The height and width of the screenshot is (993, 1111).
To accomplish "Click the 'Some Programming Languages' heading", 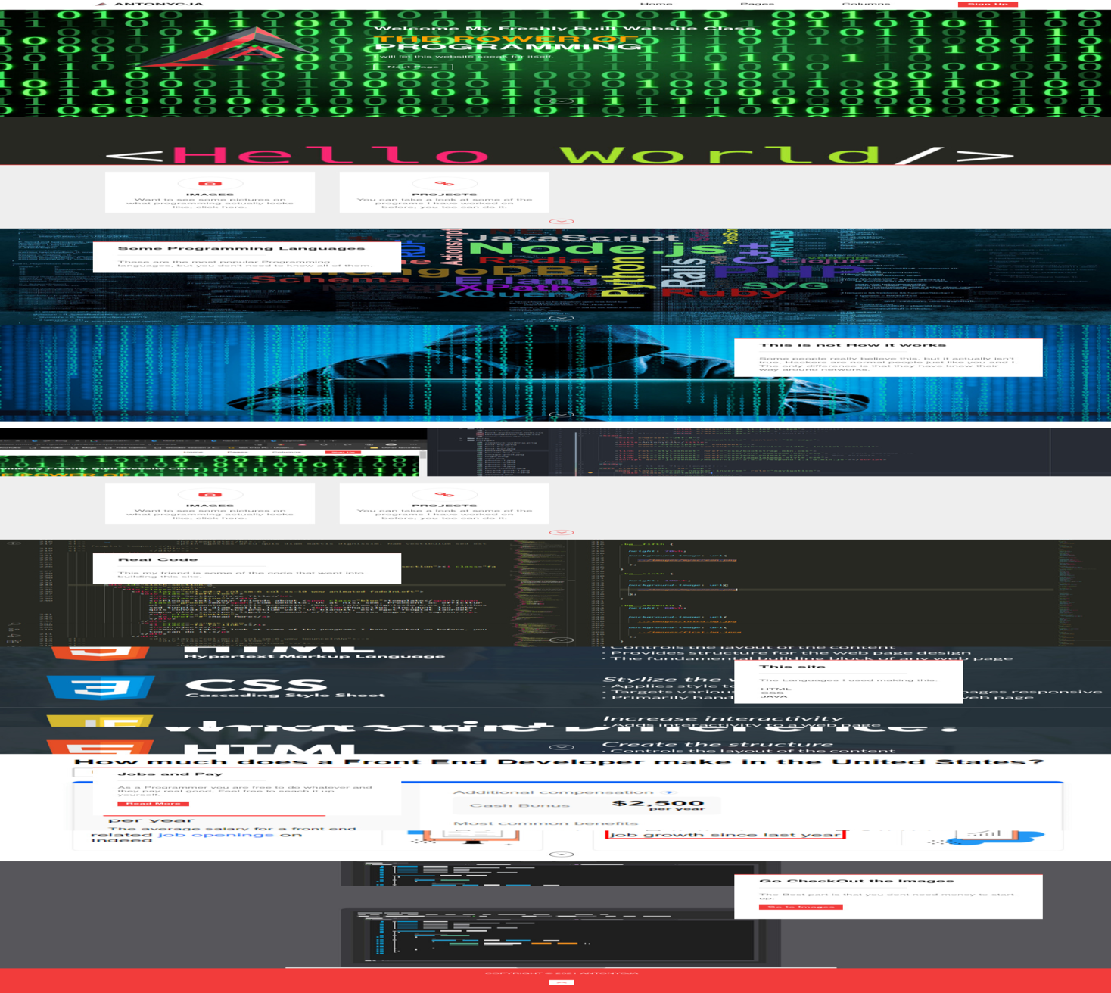I will pos(241,248).
